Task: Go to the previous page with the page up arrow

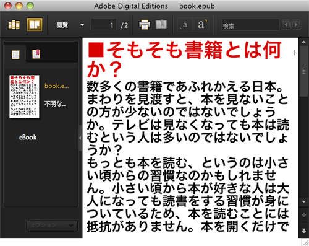Action: [x=303, y=215]
